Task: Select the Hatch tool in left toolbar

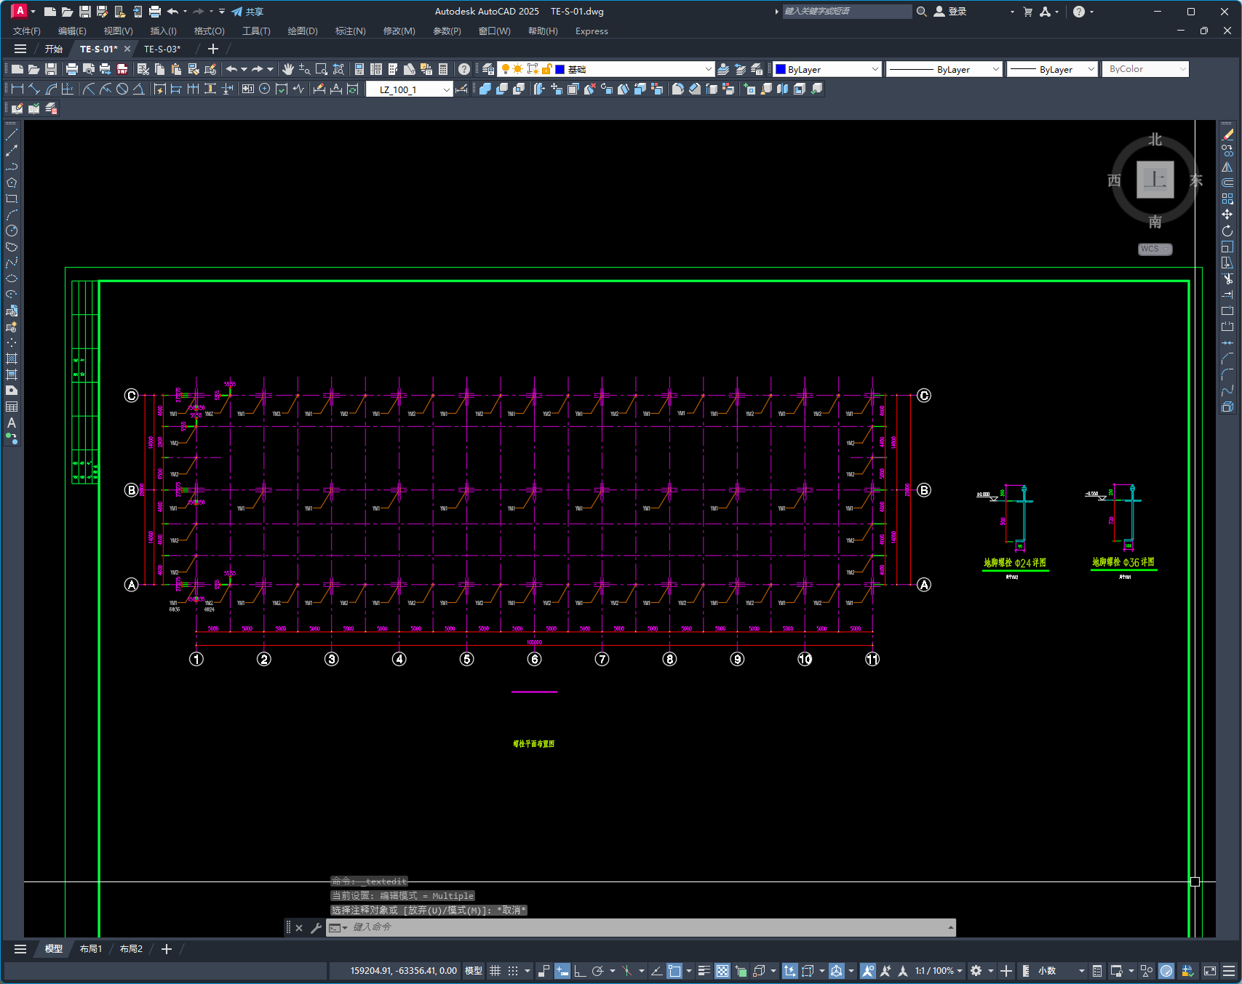Action: (x=12, y=359)
